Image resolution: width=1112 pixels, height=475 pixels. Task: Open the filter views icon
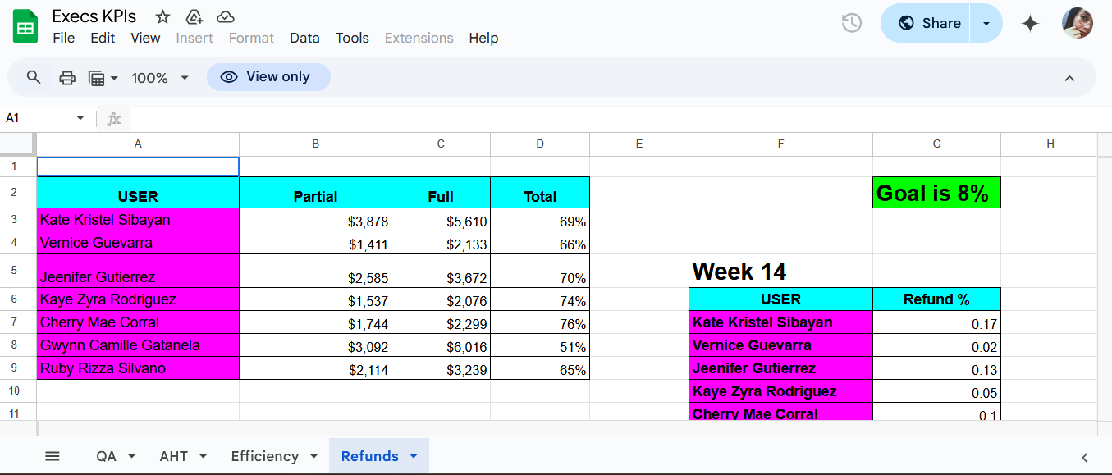tap(97, 78)
